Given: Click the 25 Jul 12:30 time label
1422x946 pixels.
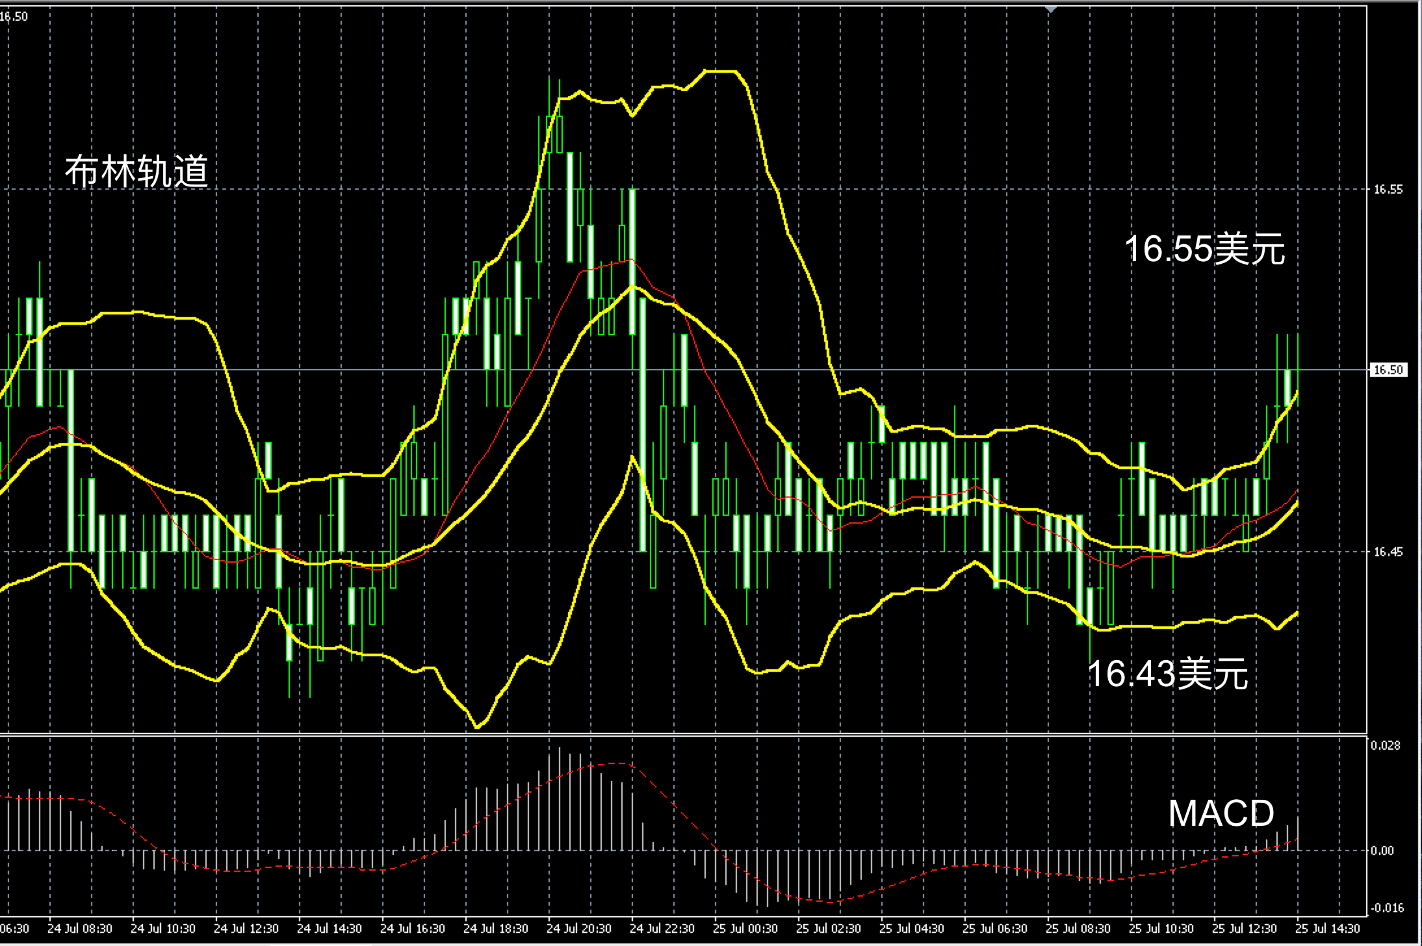Looking at the screenshot, I should pyautogui.click(x=1245, y=928).
